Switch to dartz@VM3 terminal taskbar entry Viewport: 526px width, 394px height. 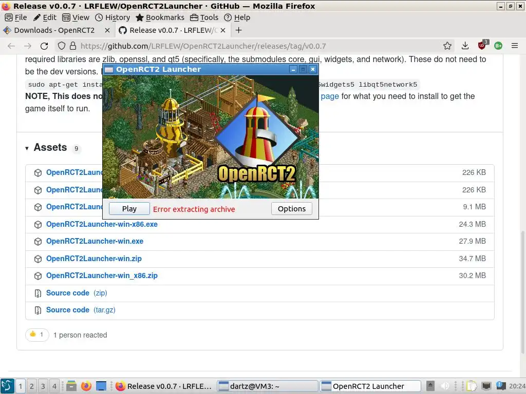pos(267,386)
